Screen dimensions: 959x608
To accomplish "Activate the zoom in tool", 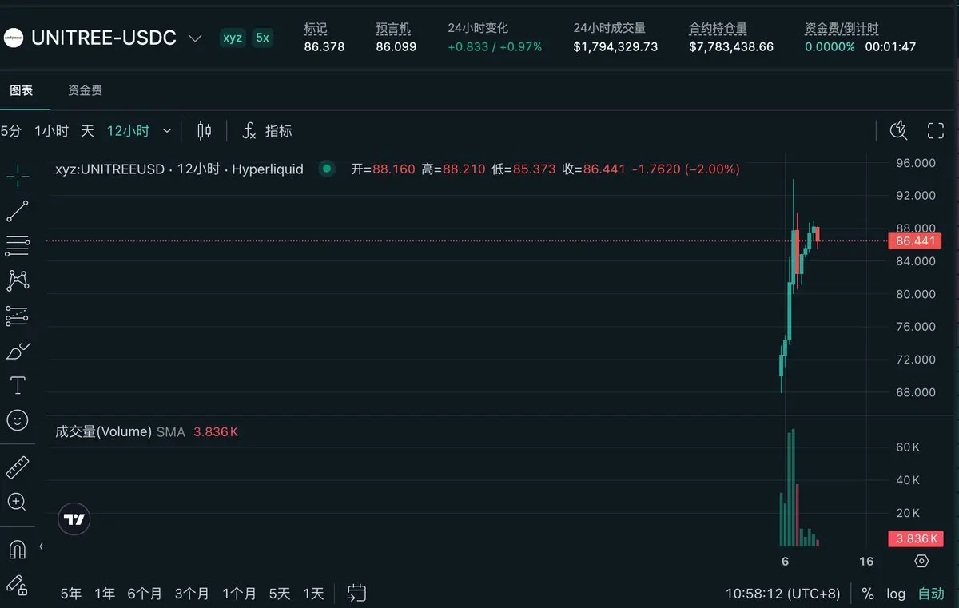I will (x=18, y=502).
